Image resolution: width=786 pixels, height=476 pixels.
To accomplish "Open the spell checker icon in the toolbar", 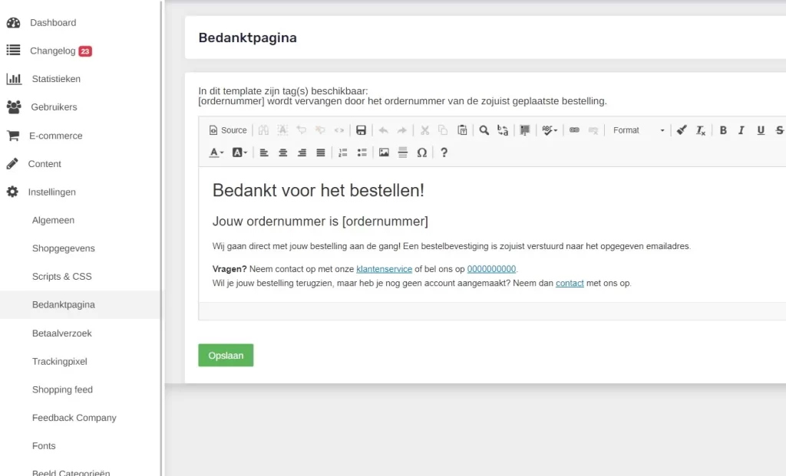I will 547,130.
